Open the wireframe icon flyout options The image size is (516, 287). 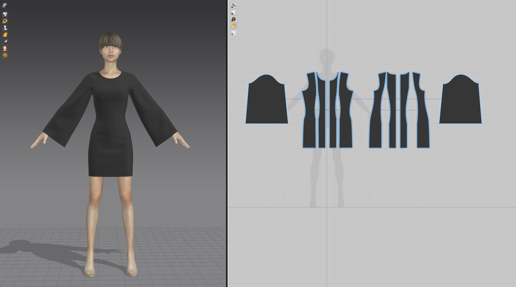7,58
